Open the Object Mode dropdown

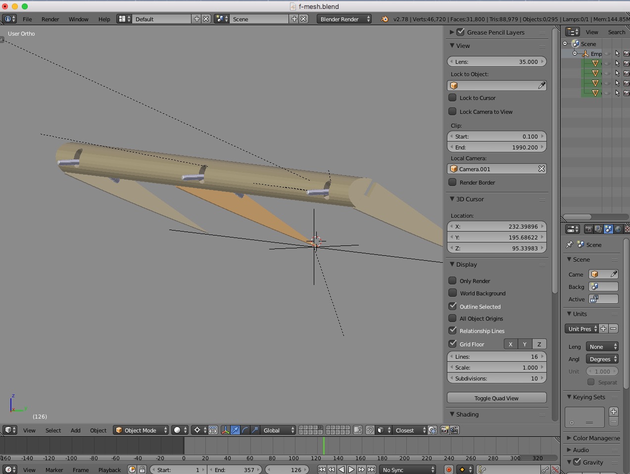[141, 430]
